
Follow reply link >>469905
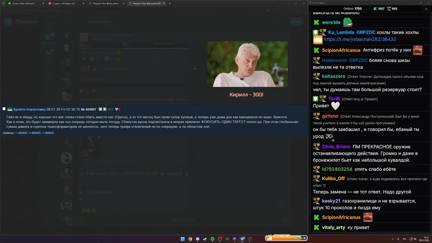click(34, 133)
